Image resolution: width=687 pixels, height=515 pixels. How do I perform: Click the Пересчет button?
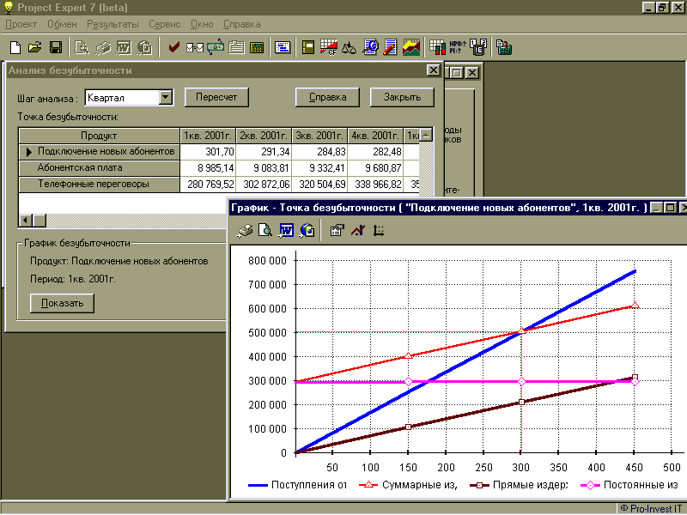[x=216, y=97]
